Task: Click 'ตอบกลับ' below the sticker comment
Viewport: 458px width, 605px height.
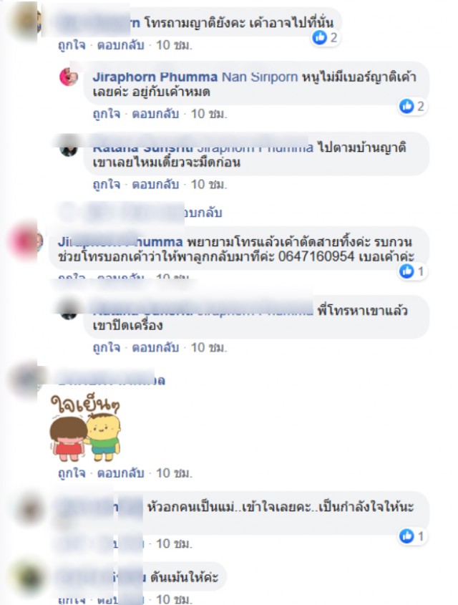Action: coord(121,473)
